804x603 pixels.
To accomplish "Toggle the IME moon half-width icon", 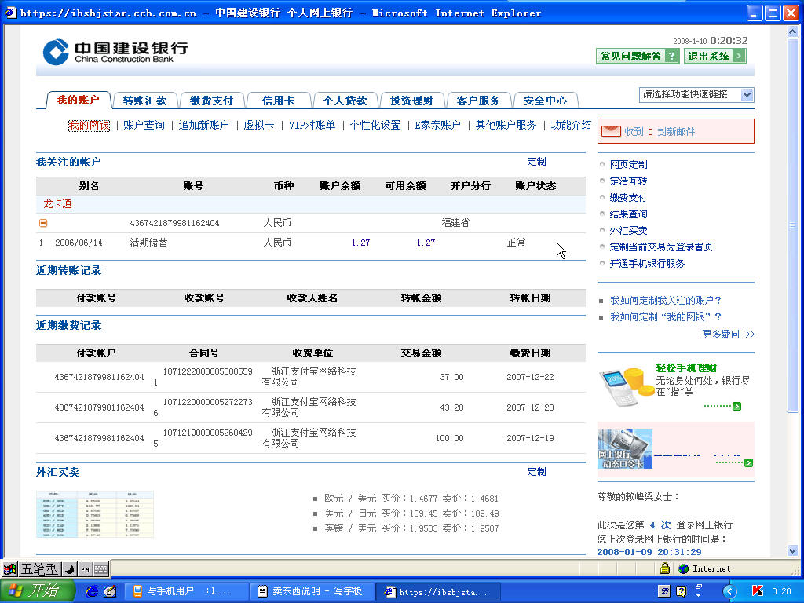I will 69,568.
